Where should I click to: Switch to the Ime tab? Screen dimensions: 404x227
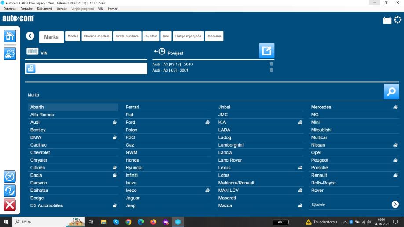(166, 36)
